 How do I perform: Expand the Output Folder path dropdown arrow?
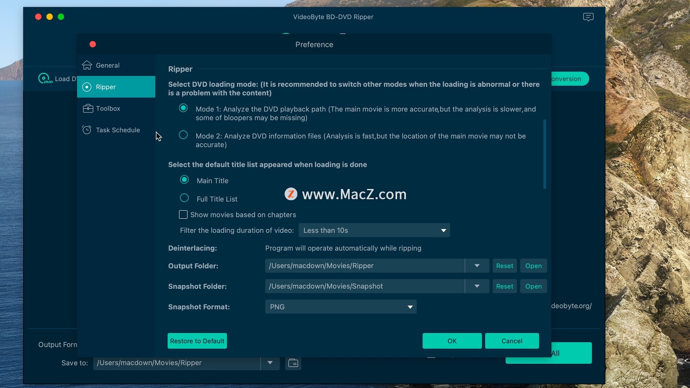point(477,266)
